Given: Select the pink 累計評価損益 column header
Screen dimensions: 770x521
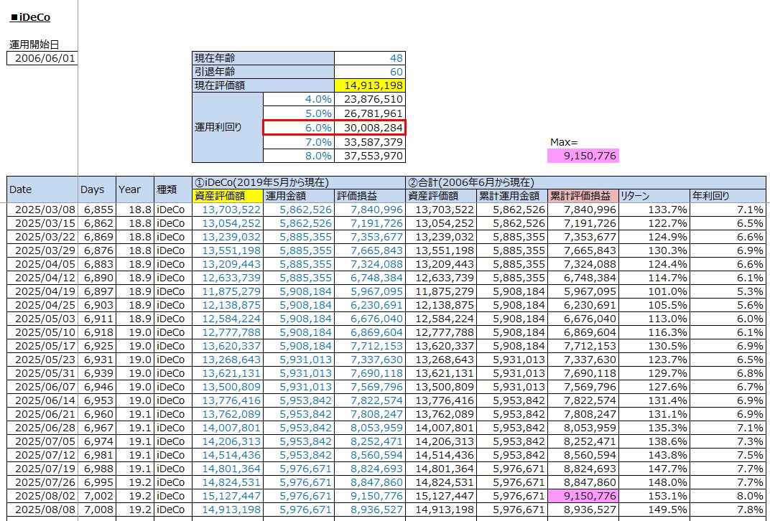Looking at the screenshot, I should tap(582, 196).
